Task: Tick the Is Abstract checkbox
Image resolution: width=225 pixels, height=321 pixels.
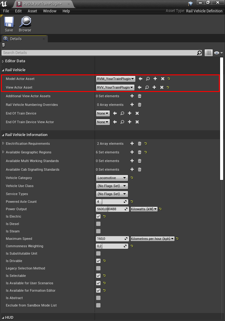Action: pos(98,298)
